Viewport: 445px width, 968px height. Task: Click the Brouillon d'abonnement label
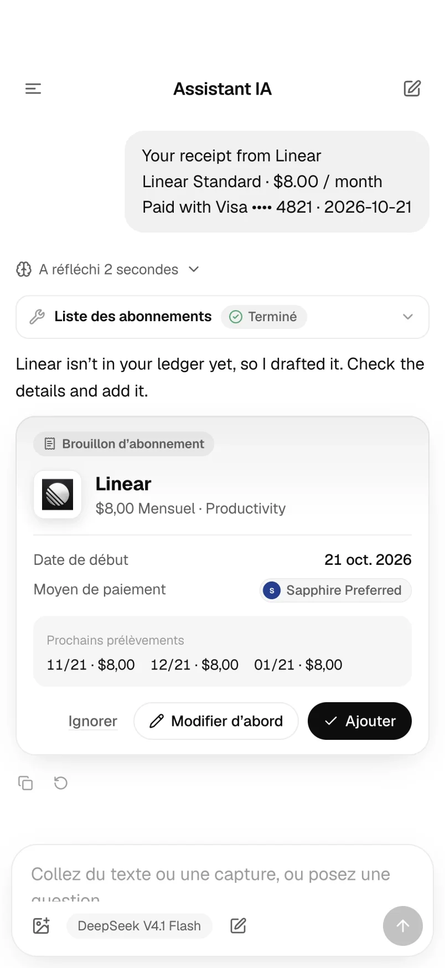coord(124,444)
